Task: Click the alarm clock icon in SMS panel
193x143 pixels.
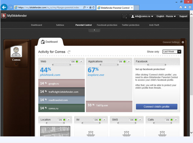Action: pyautogui.click(x=127, y=134)
